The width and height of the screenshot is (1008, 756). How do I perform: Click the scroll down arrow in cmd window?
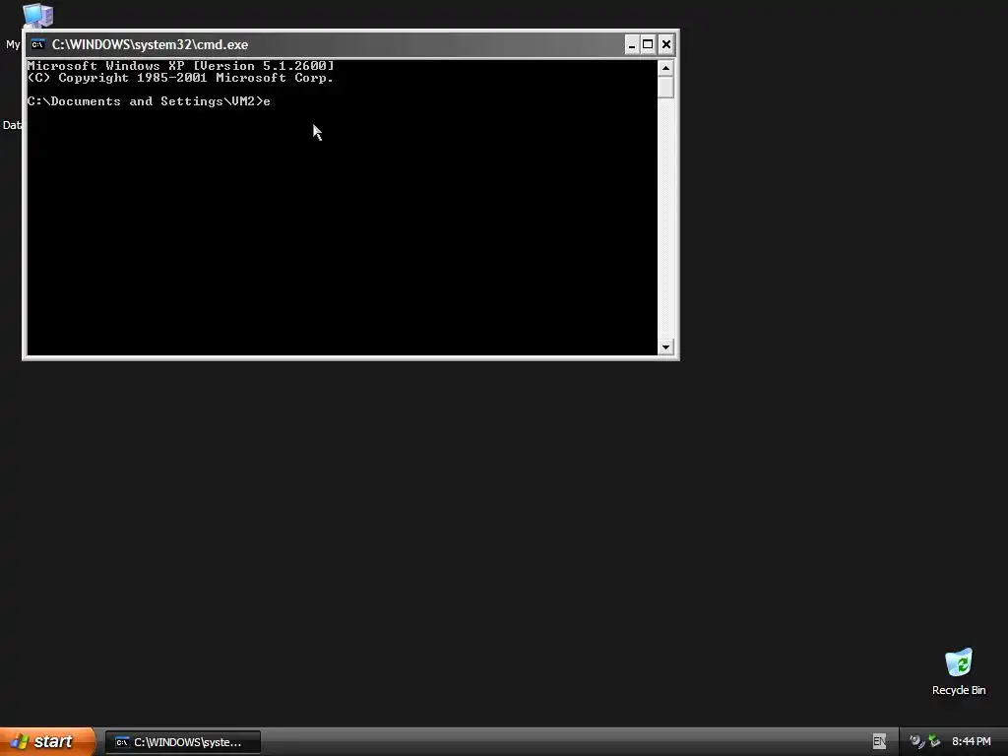(x=665, y=347)
